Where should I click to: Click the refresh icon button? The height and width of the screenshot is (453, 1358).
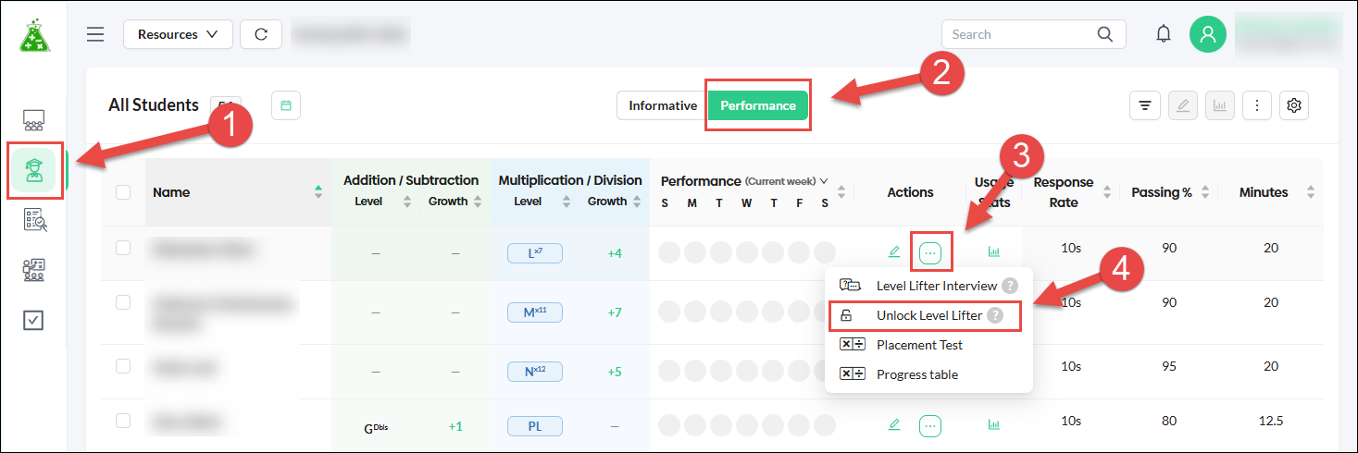coord(261,34)
